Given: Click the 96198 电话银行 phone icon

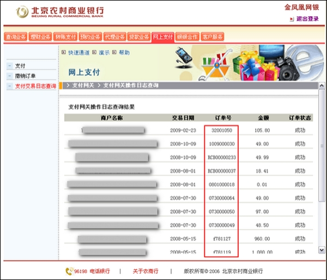Looking at the screenshot, I should 69,271.
